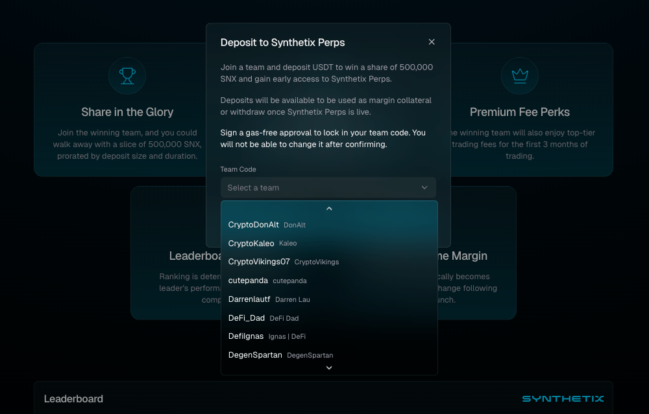Select the DegenSpartan team option

coord(329,355)
